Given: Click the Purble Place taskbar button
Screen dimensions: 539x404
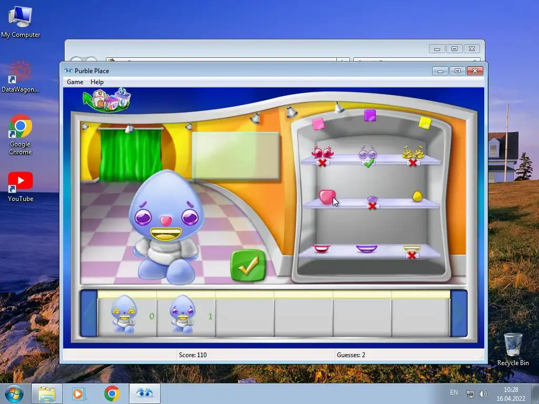Looking at the screenshot, I should pos(144,393).
